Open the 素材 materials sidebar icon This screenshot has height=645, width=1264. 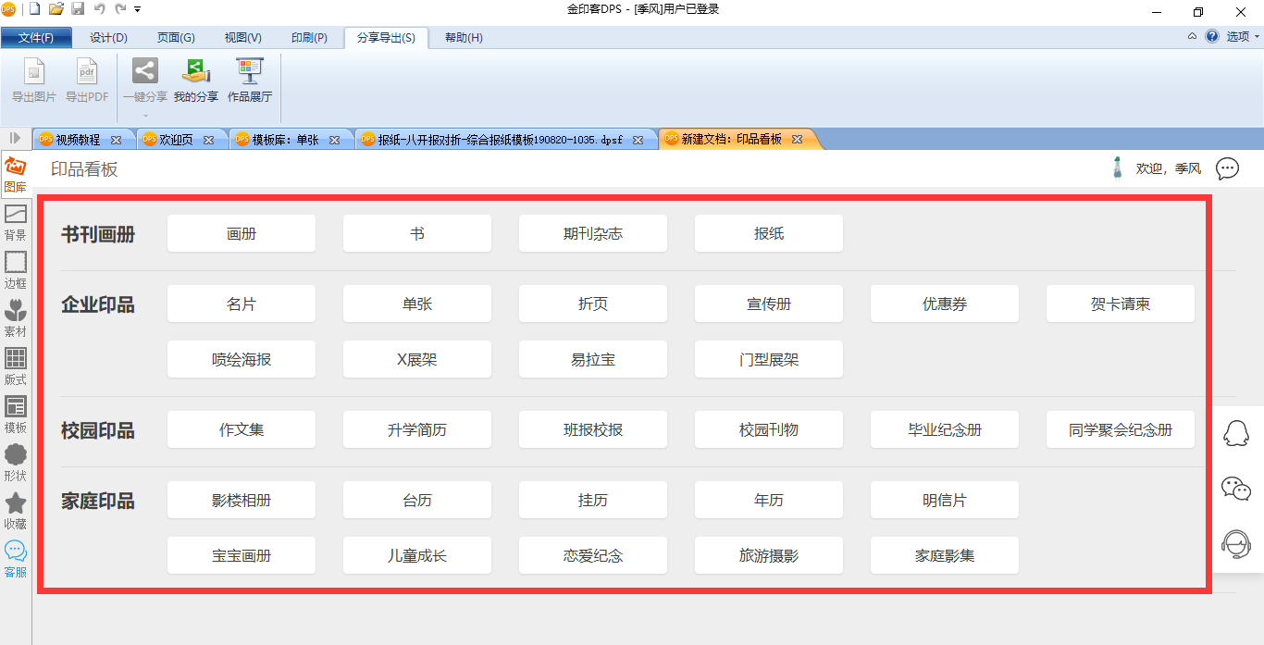tap(16, 316)
